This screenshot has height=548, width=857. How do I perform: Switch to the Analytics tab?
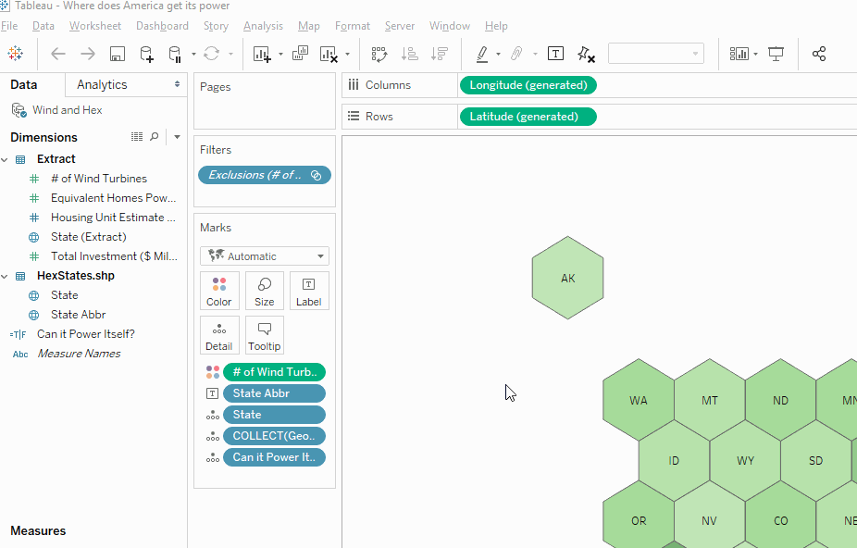point(102,85)
